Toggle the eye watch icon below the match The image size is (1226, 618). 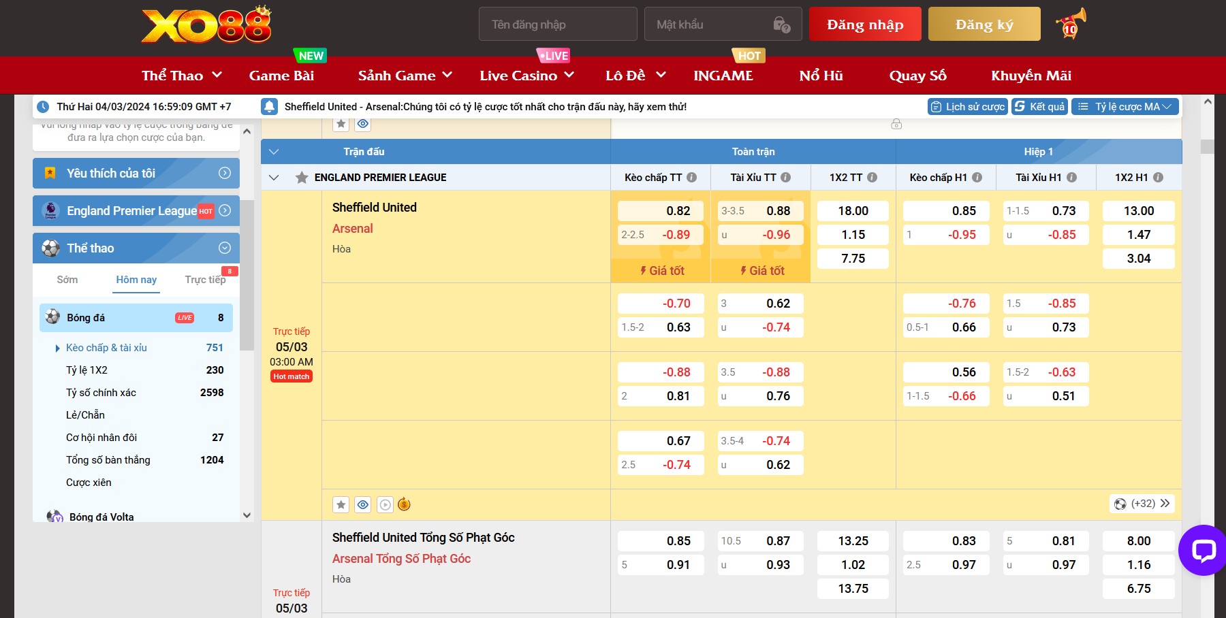pos(363,504)
